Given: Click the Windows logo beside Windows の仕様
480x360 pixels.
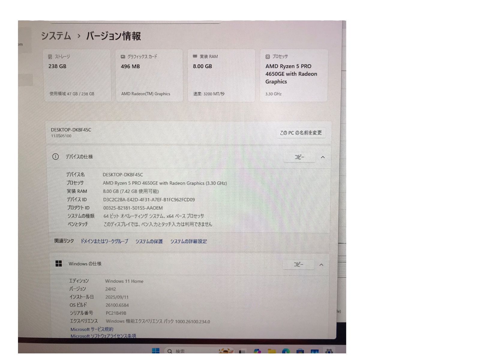Looking at the screenshot, I should (x=58, y=263).
